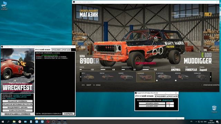This screenshot has width=221, height=124.
Task: Focus the experience amount field with red value
Action: 170,103
